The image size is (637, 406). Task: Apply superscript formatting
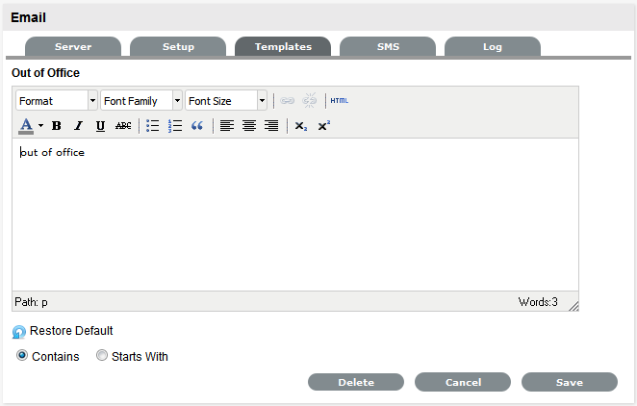click(323, 126)
